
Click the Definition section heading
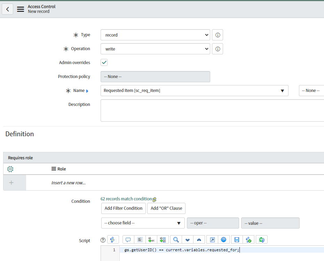click(19, 134)
